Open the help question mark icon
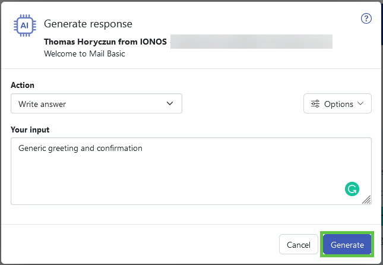383x265 pixels. coord(366,18)
